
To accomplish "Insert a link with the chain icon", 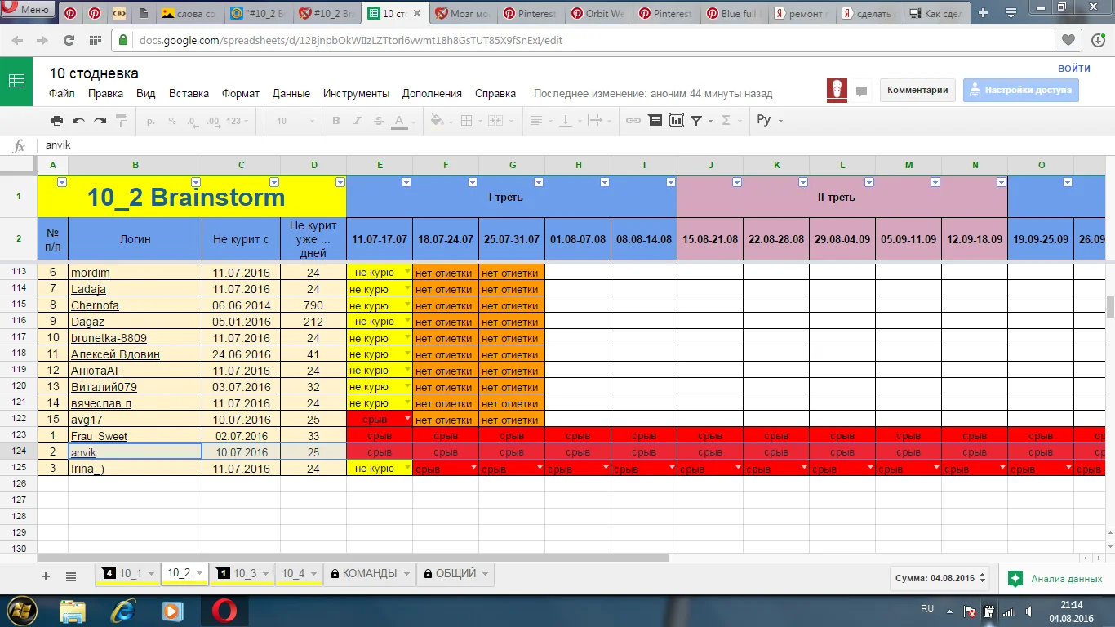I will (x=633, y=121).
